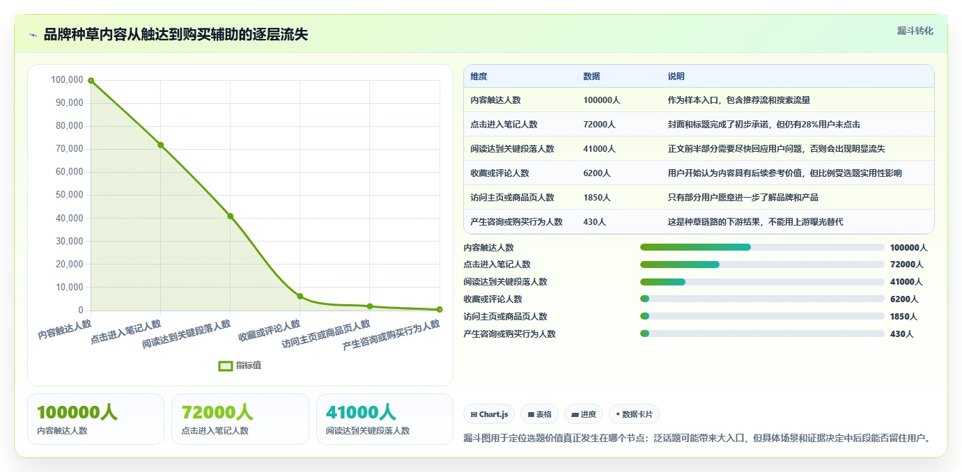Click the table value 430人
This screenshot has height=472, width=962.
tap(595, 222)
